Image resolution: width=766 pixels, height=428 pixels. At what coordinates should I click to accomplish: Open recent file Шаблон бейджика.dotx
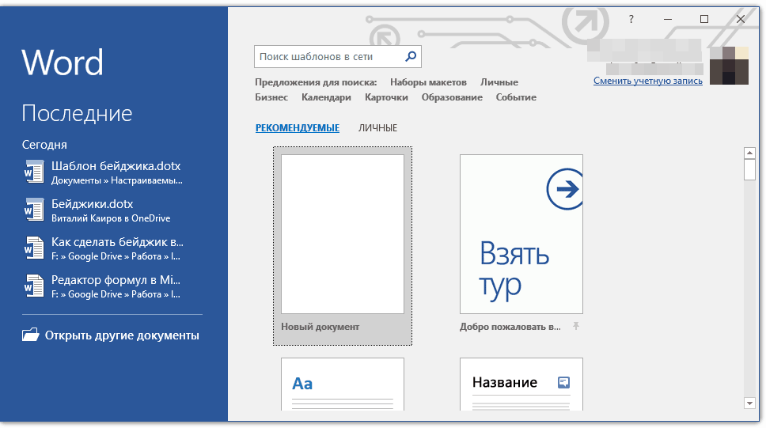point(112,172)
